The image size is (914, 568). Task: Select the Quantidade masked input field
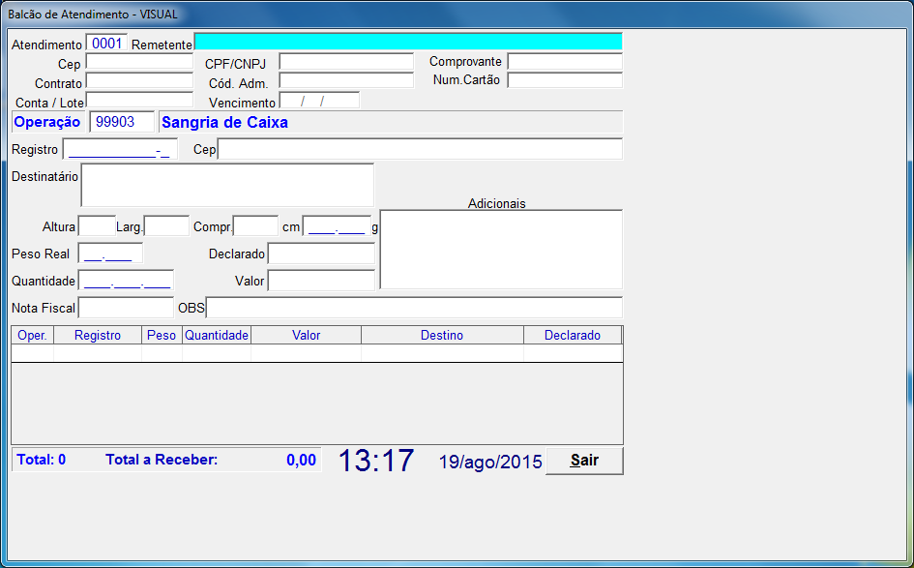pyautogui.click(x=126, y=281)
